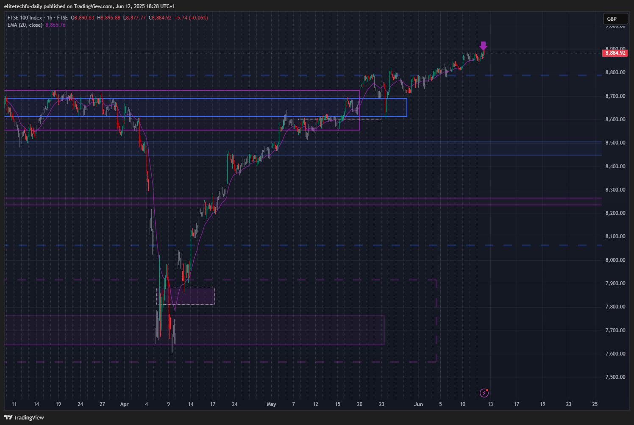The height and width of the screenshot is (425, 634).
Task: Click the 8,200.00 price axis label
Action: pos(615,213)
